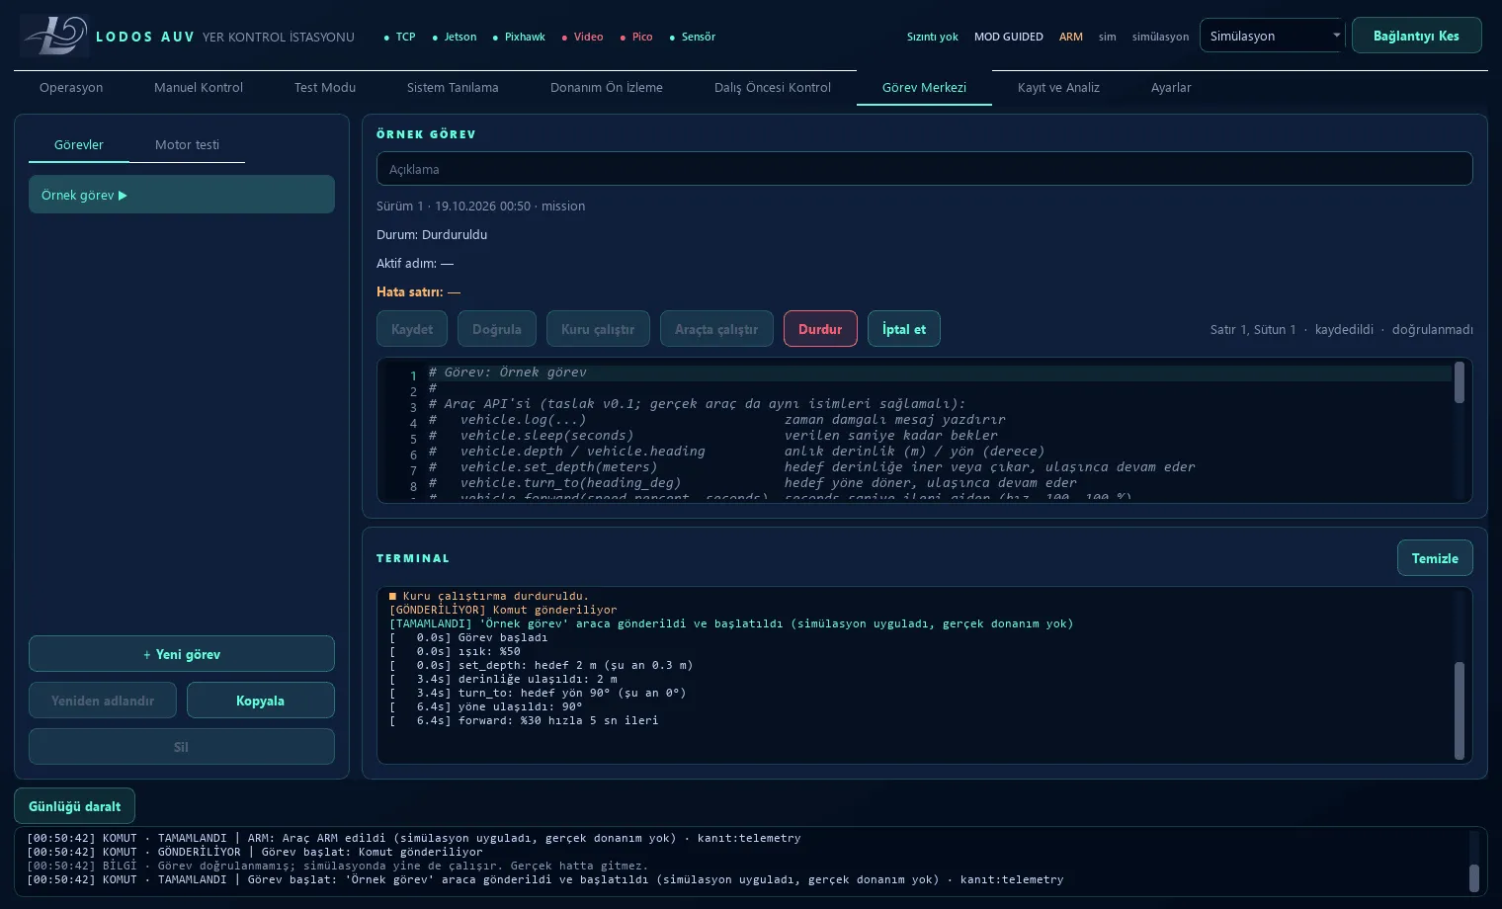Collapse log with Günlüğü daralt
Screen dimensions: 1502x909
(75, 806)
